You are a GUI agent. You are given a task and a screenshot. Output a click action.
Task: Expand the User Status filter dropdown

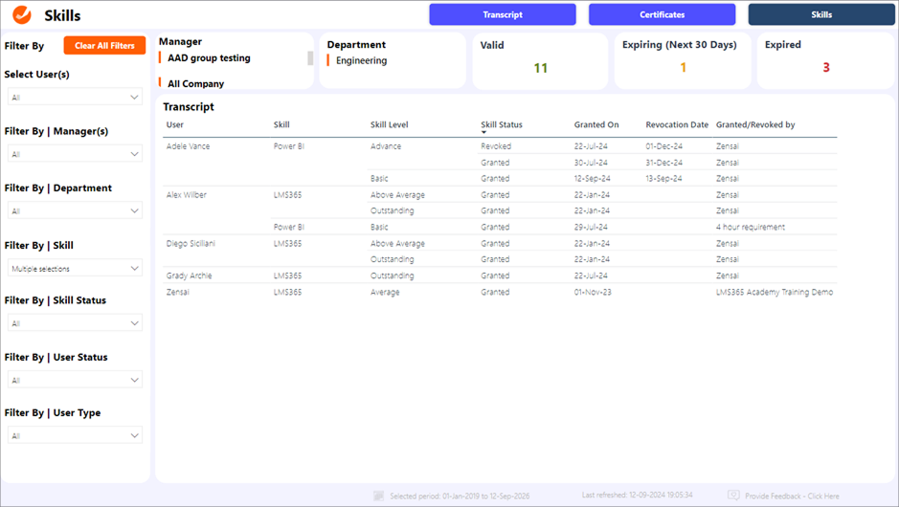(75, 380)
